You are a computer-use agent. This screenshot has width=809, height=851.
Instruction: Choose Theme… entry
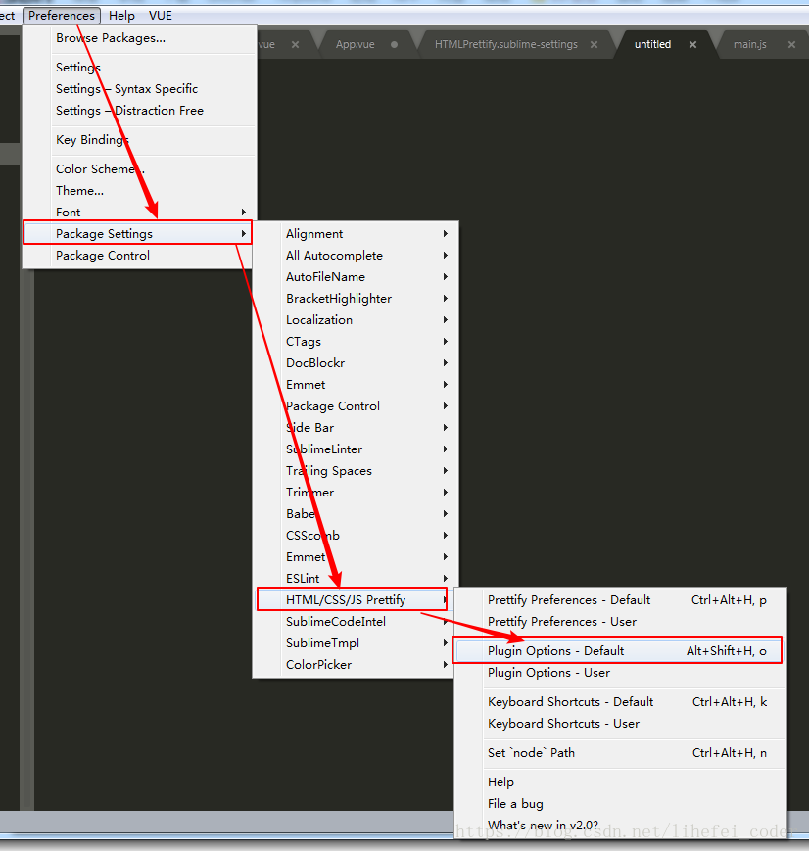[x=139, y=191]
